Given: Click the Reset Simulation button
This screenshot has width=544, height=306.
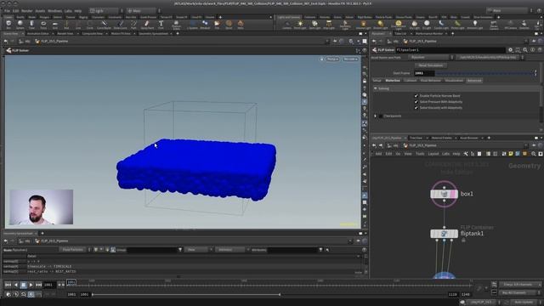Looking at the screenshot, I should tap(431, 65).
